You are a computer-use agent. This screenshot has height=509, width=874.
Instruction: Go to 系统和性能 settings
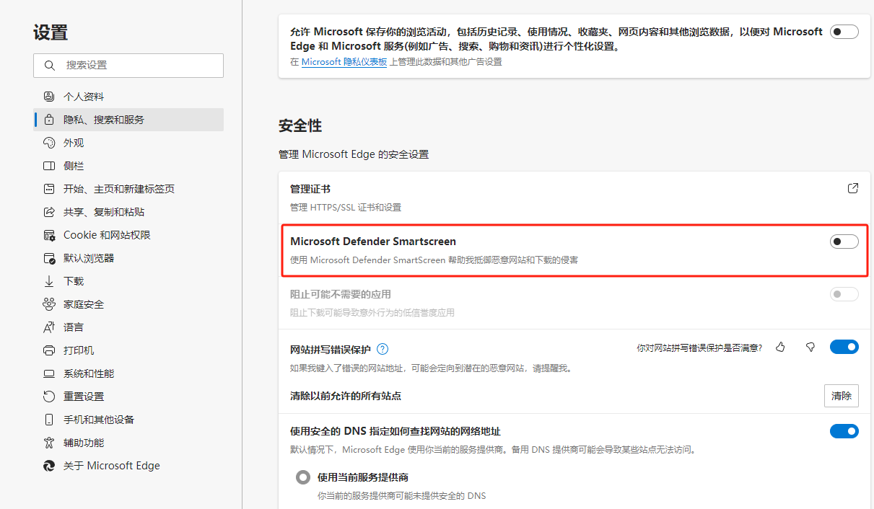[x=128, y=373]
